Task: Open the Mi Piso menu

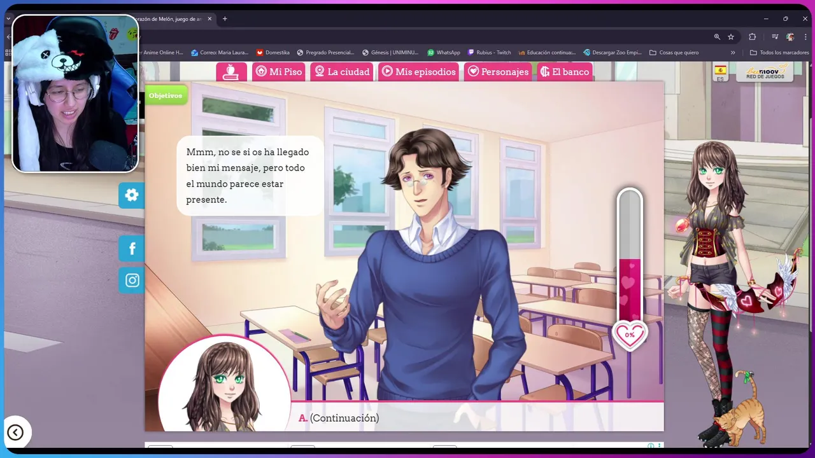Action: 279,71
